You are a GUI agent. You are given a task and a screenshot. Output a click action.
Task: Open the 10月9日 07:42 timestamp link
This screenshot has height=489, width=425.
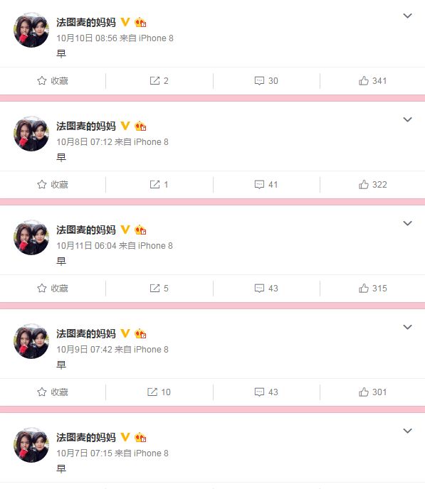[x=84, y=349]
